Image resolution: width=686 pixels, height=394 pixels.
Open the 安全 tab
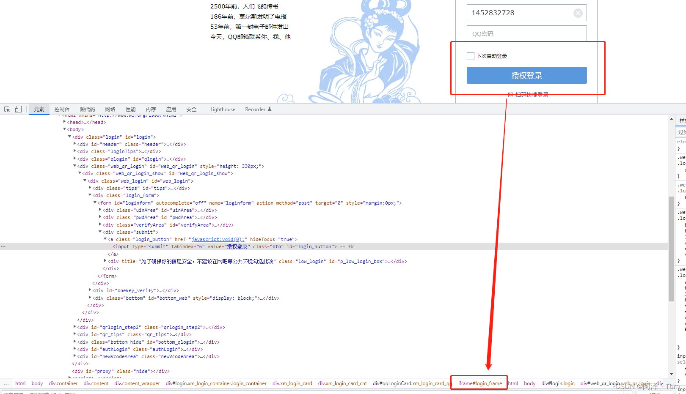(191, 109)
